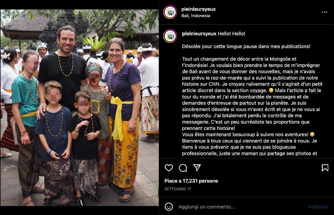Click the smiling emoji in caption text
The height and width of the screenshot is (215, 334).
271,90
